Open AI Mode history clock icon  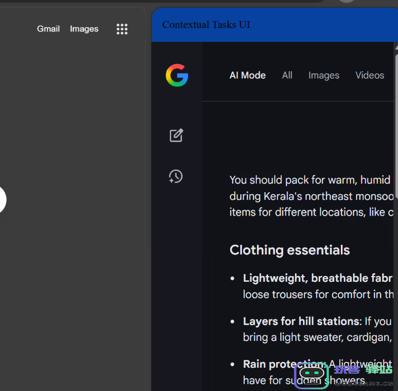175,176
